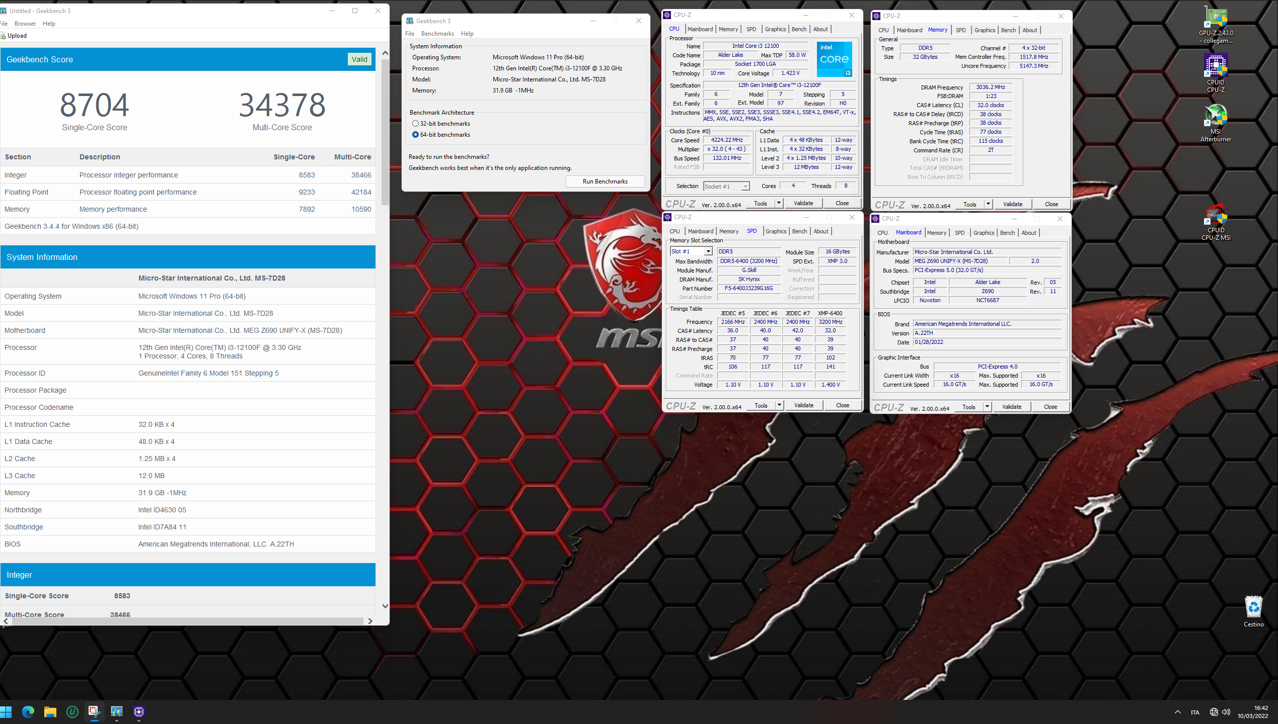This screenshot has height=724, width=1278.
Task: Open Microsoft Edge from the taskbar
Action: 28,712
